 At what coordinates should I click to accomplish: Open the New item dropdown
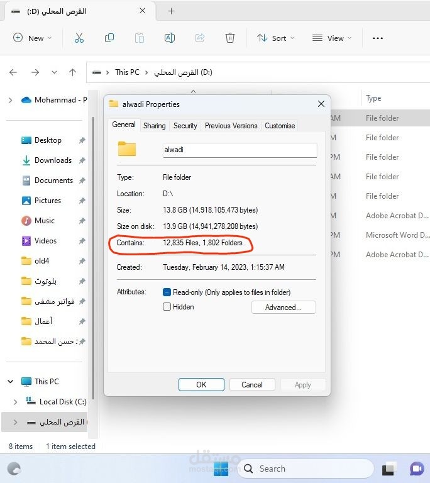tap(32, 38)
